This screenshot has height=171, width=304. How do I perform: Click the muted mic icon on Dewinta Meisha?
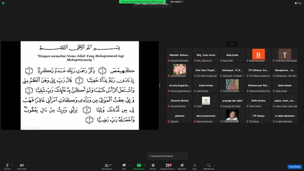[x=169, y=106]
